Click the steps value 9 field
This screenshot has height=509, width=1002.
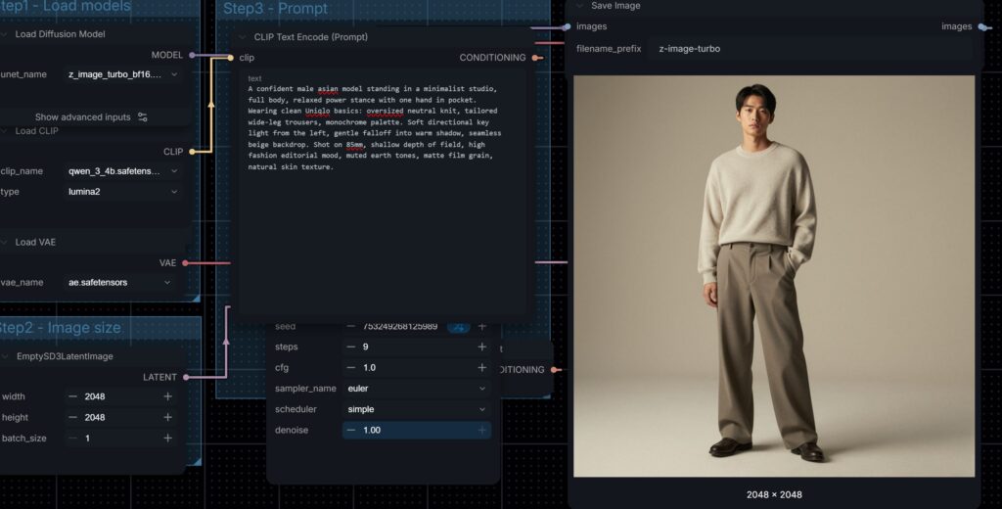(x=417, y=347)
